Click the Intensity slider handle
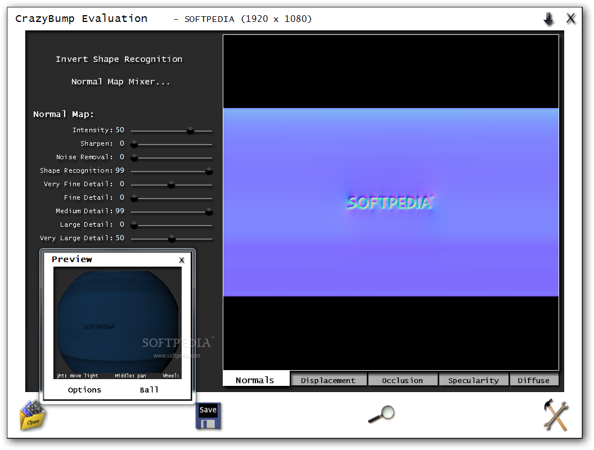594x450 pixels. (x=191, y=130)
